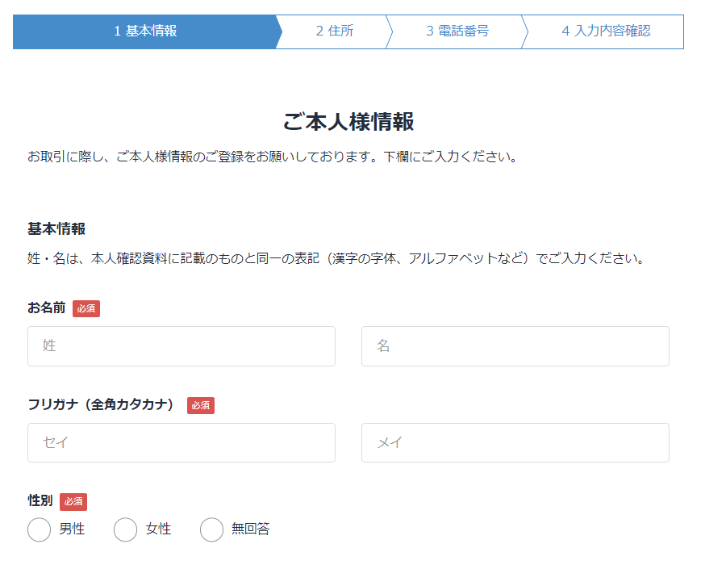
Task: Click the お取引に際し instruction sentence
Action: coord(273,157)
